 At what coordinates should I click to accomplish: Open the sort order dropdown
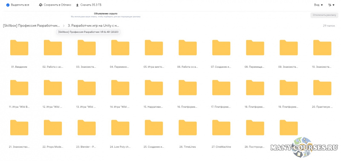pyautogui.click(x=331, y=5)
